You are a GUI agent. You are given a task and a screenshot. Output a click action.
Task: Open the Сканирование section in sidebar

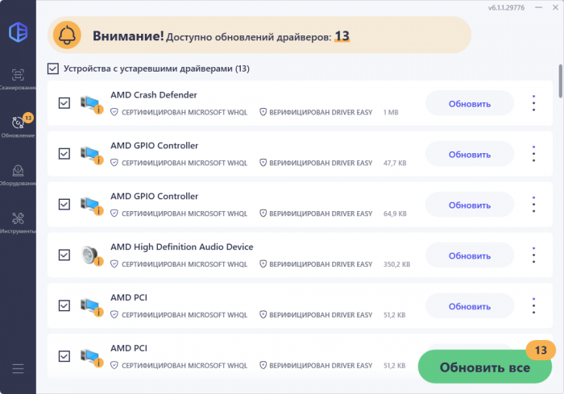pyautogui.click(x=17, y=77)
